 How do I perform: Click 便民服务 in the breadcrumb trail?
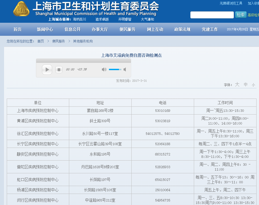point(58,41)
